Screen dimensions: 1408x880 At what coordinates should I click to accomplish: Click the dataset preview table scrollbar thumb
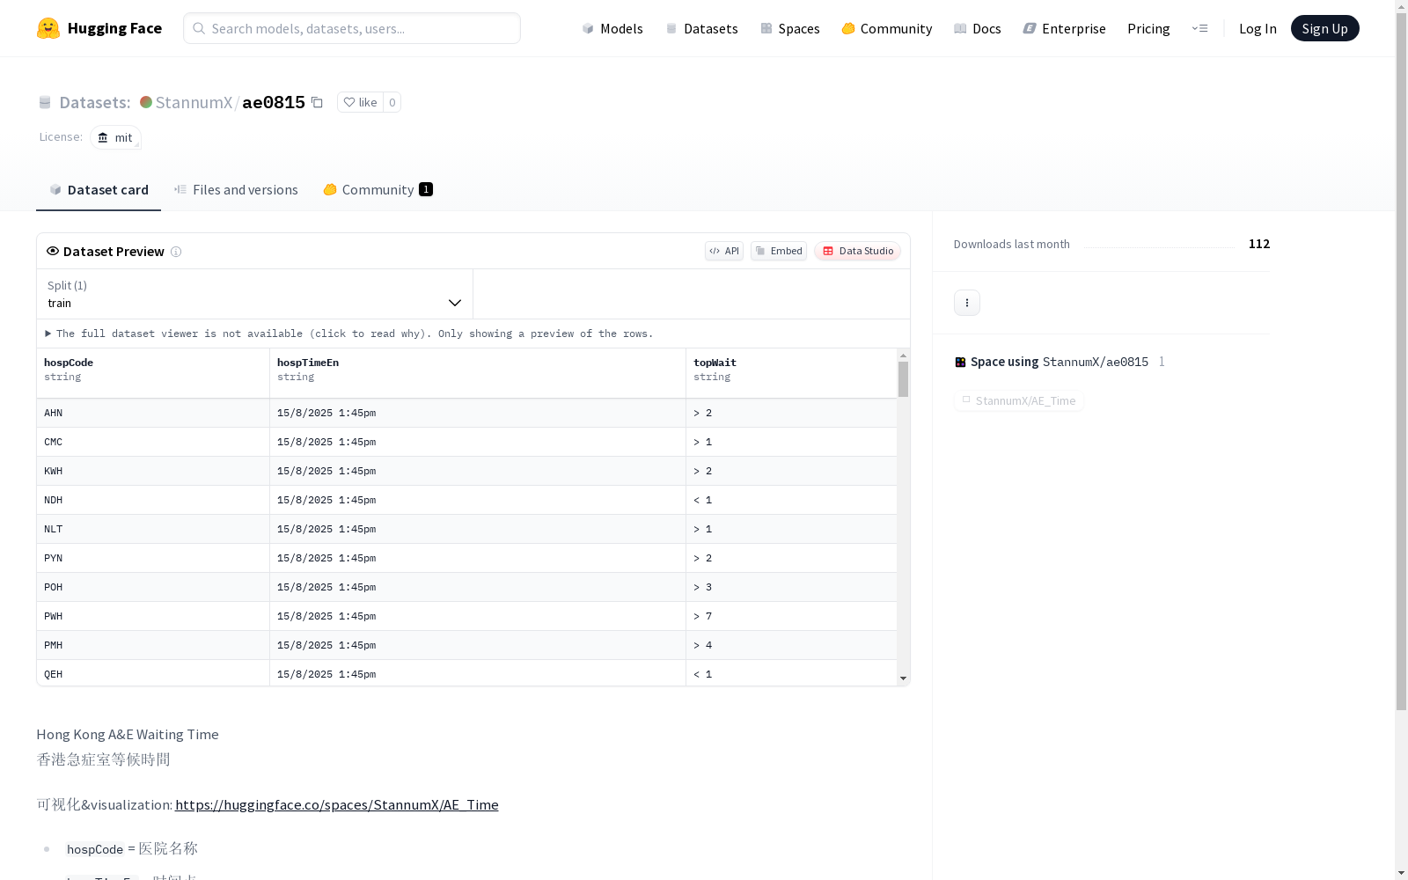(903, 379)
